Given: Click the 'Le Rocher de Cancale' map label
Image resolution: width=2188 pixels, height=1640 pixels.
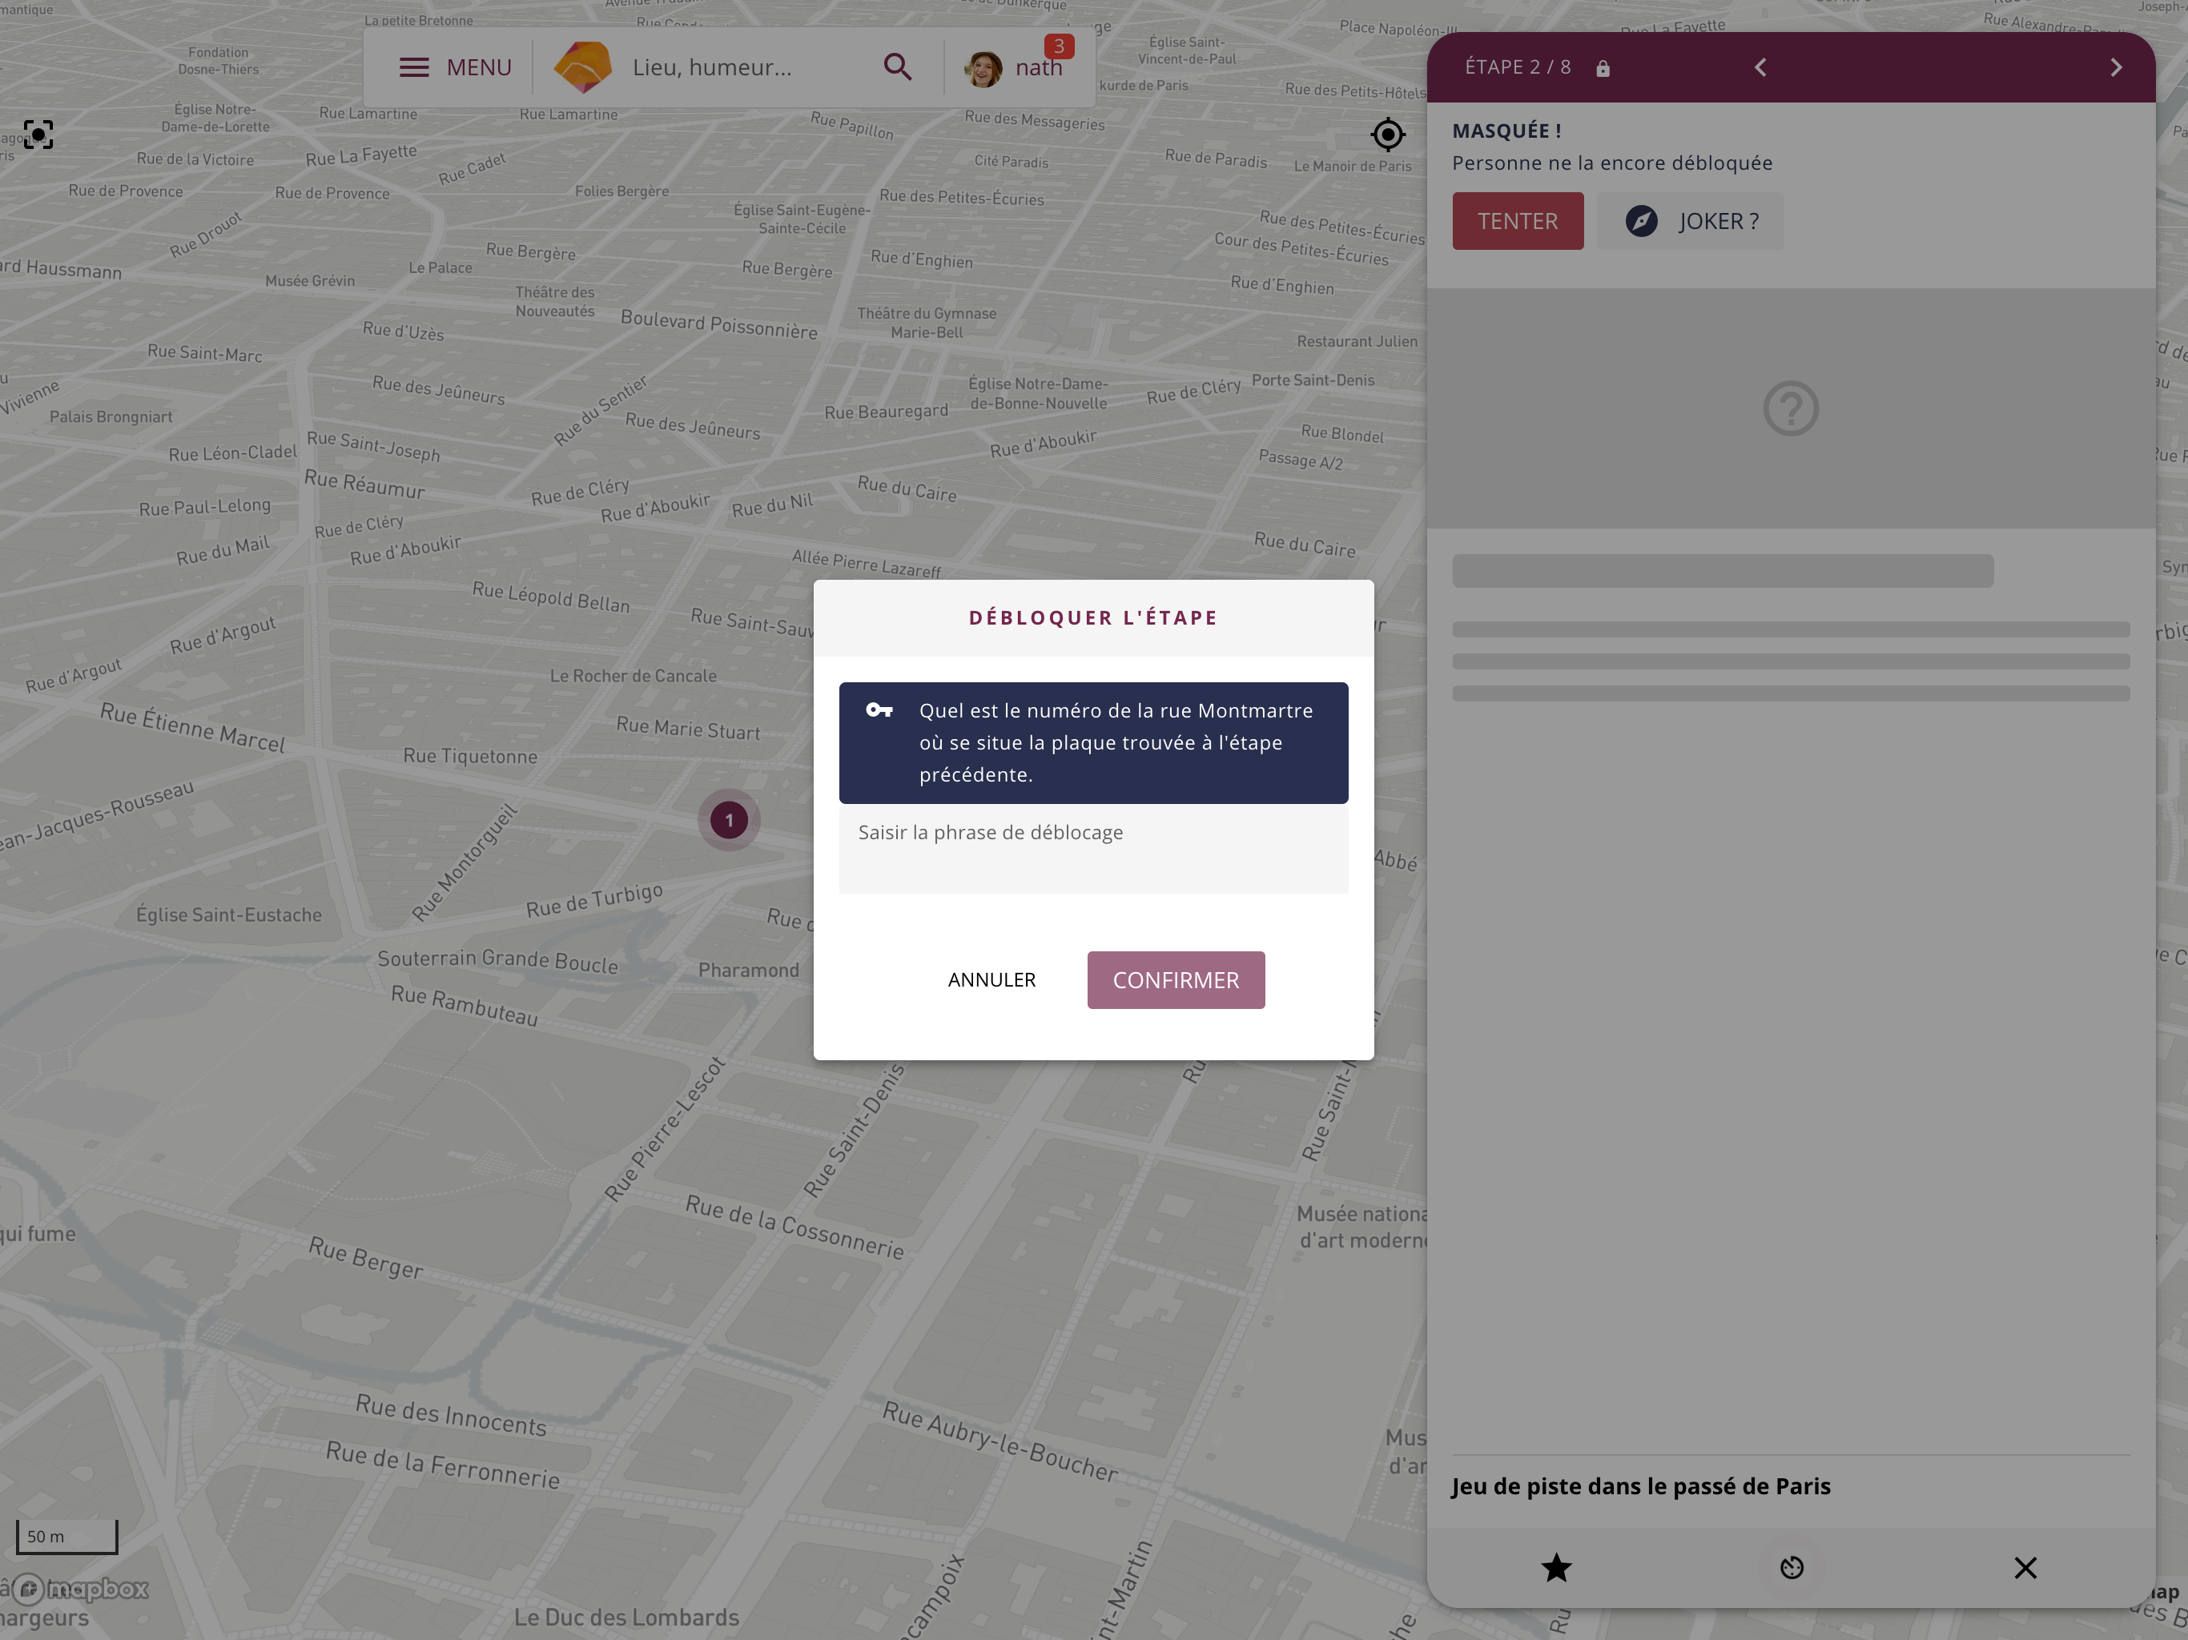Looking at the screenshot, I should (x=633, y=676).
